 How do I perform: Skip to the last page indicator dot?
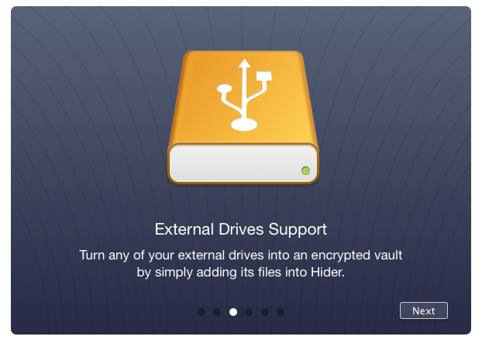click(x=281, y=312)
